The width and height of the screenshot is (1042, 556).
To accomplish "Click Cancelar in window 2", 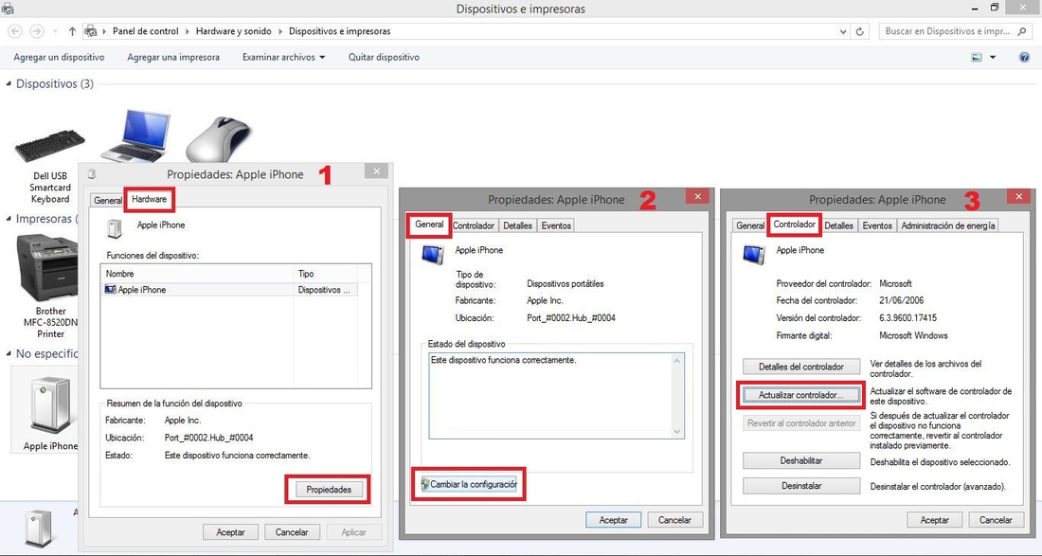I will (x=674, y=520).
